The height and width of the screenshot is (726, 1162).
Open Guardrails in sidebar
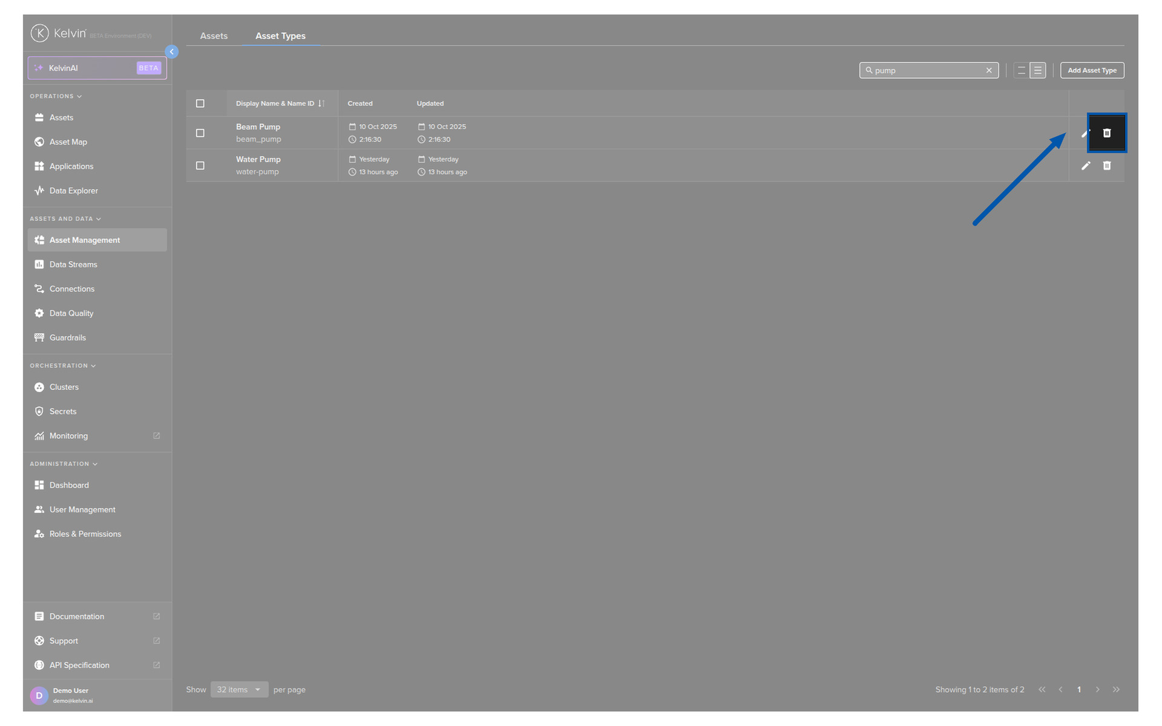click(67, 338)
